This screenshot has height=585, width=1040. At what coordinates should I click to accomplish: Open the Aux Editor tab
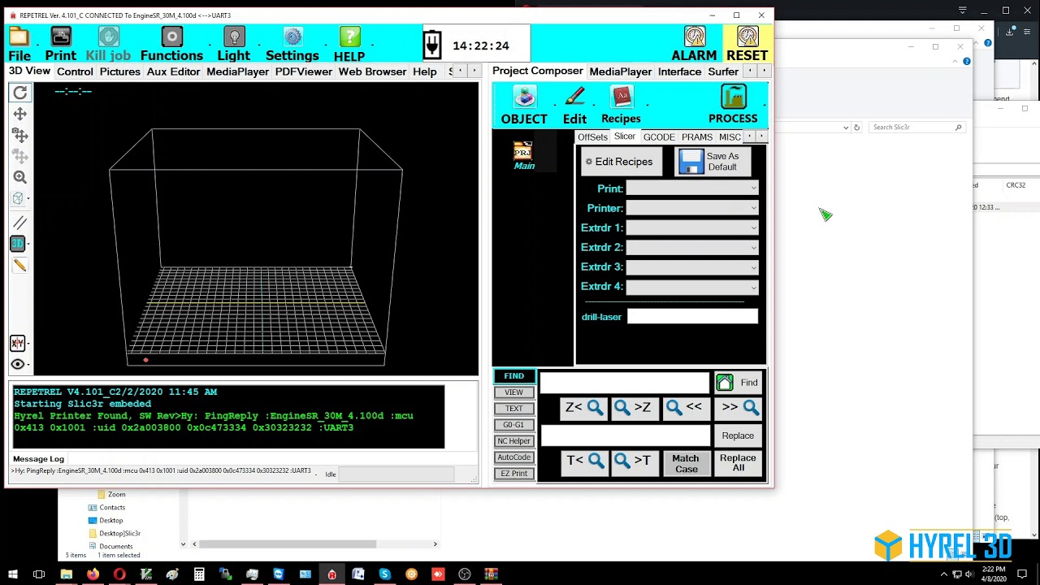(173, 71)
